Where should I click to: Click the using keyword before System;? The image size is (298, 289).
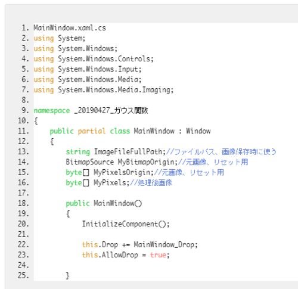pos(44,38)
